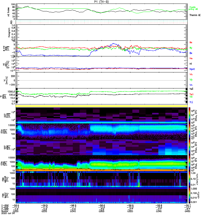Select the Themis AE legend label
Image resolution: width=203 pixels, height=217 pixels.
coord(195,15)
